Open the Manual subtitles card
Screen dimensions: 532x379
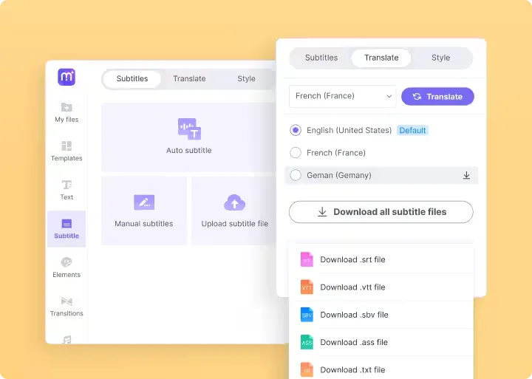click(x=144, y=211)
